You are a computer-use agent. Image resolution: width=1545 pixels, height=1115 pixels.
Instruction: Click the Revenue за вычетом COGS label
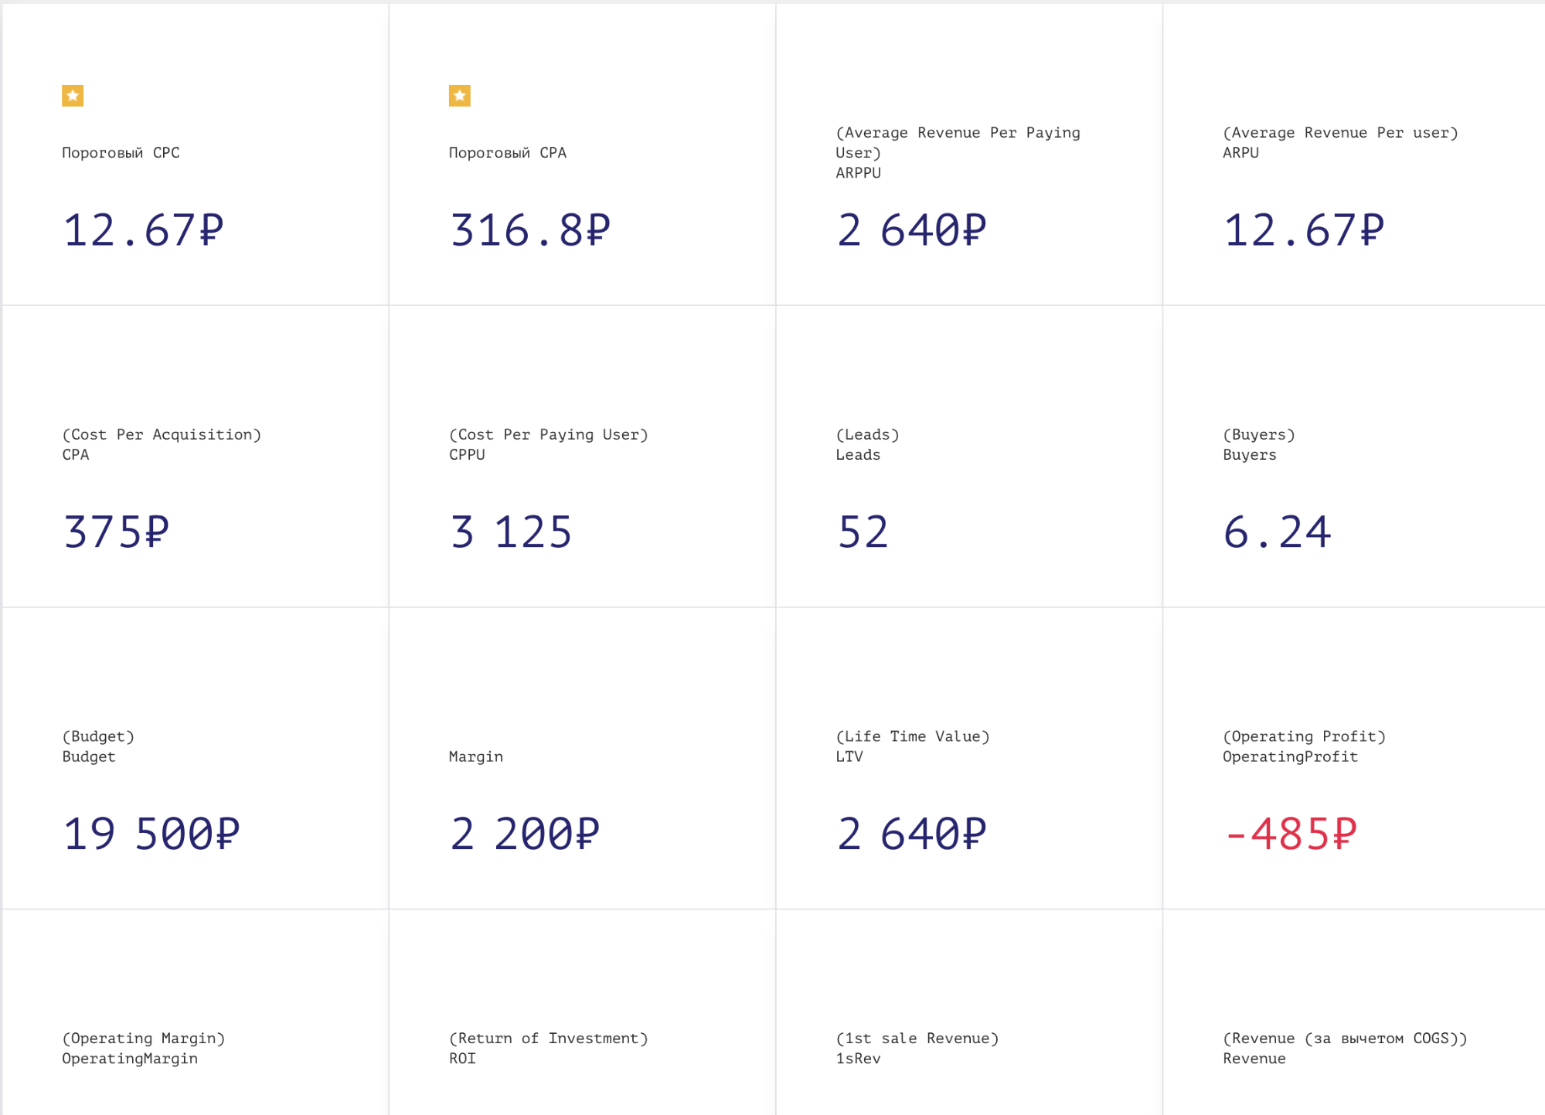[x=1345, y=1039]
